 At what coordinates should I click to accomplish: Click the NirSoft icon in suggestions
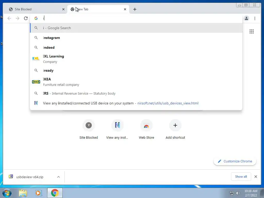click(x=36, y=103)
